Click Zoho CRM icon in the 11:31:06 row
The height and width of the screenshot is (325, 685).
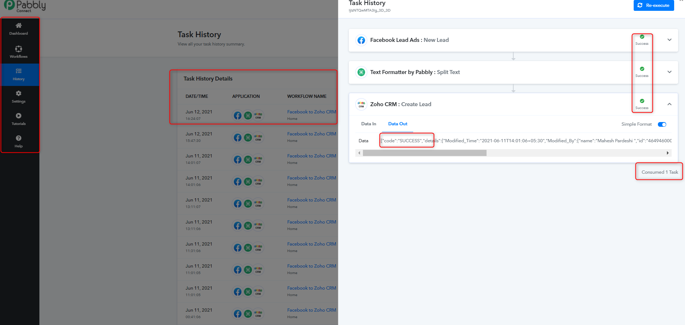tap(258, 248)
